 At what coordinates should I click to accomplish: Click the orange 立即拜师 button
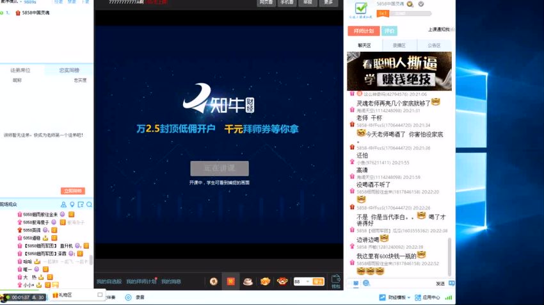pos(73,191)
